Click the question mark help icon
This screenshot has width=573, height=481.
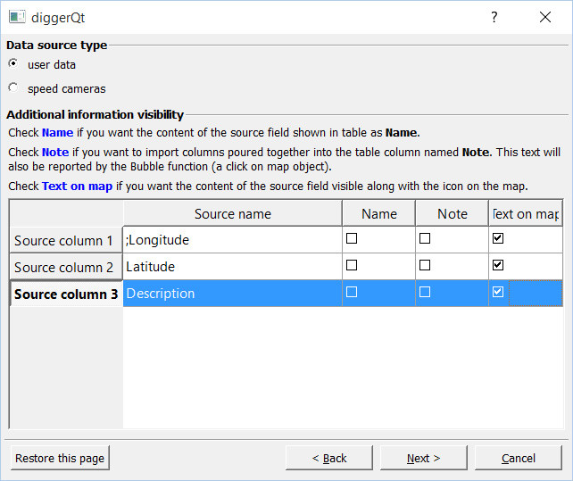click(494, 17)
